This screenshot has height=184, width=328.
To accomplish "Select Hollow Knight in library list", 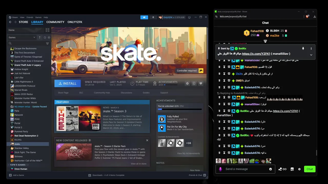I will click(x=21, y=69).
